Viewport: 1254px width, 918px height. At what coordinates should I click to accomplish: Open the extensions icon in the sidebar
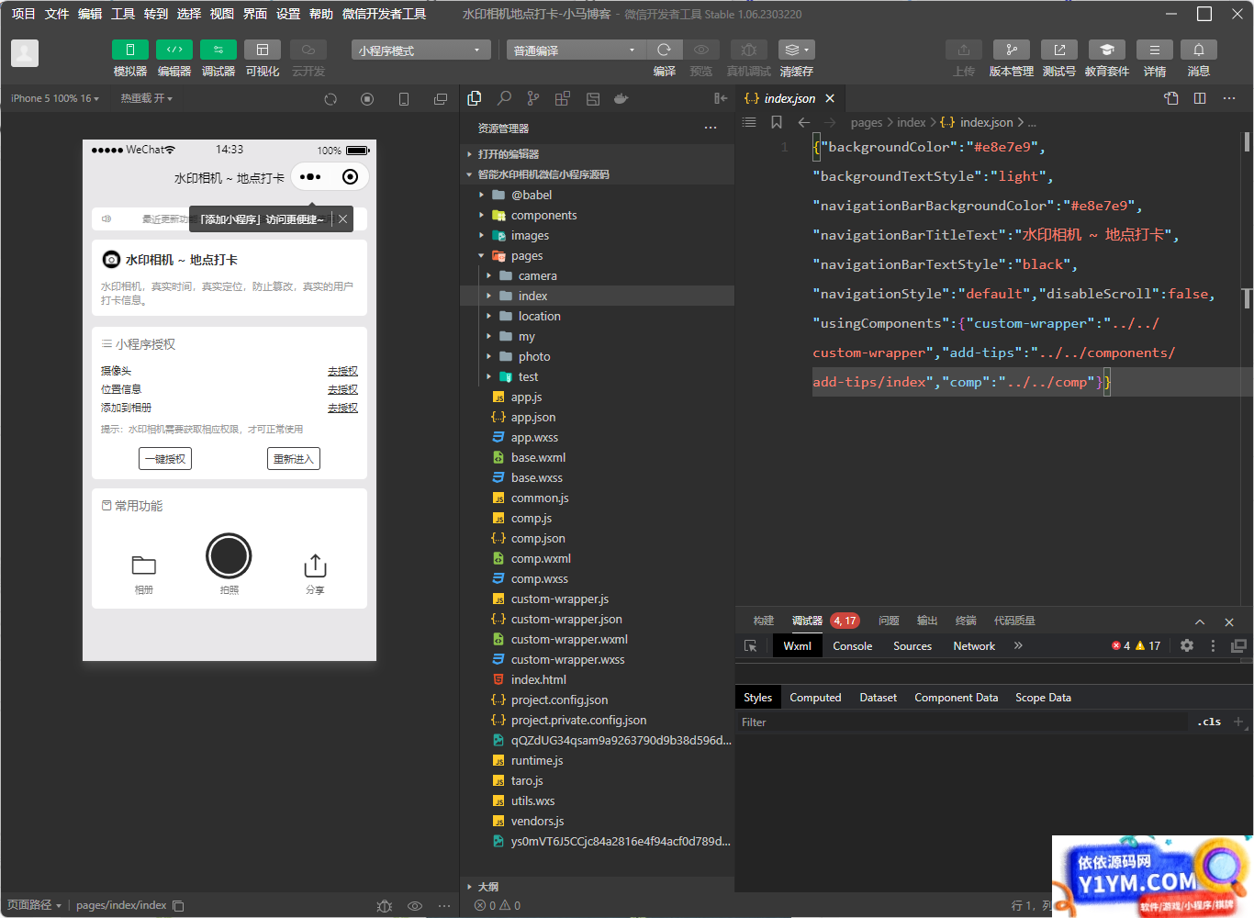click(x=563, y=98)
